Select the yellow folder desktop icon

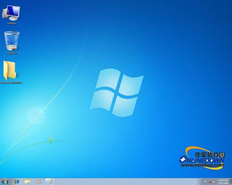pyautogui.click(x=10, y=71)
